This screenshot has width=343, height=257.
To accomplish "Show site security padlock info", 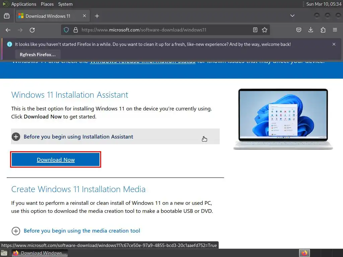I will pos(76,30).
